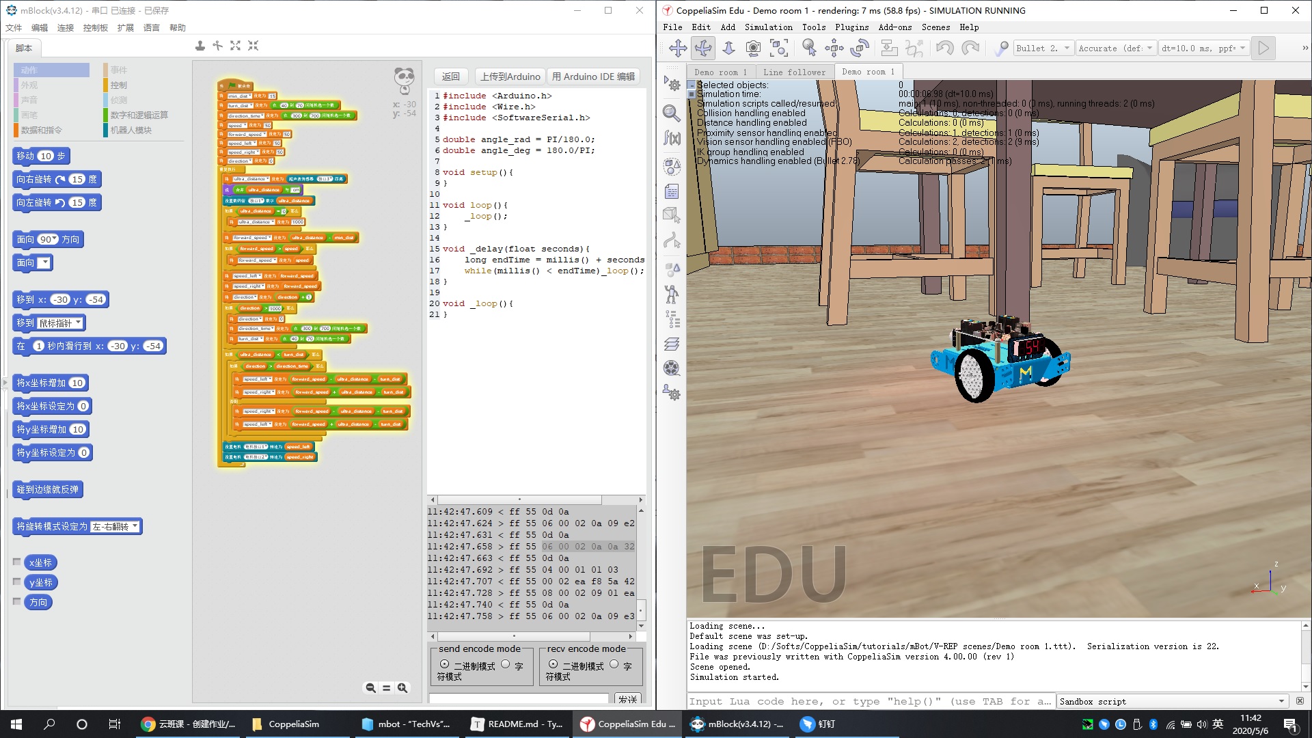Image resolution: width=1312 pixels, height=738 pixels.
Task: Click the fit-to-view camera icon
Action: [778, 48]
